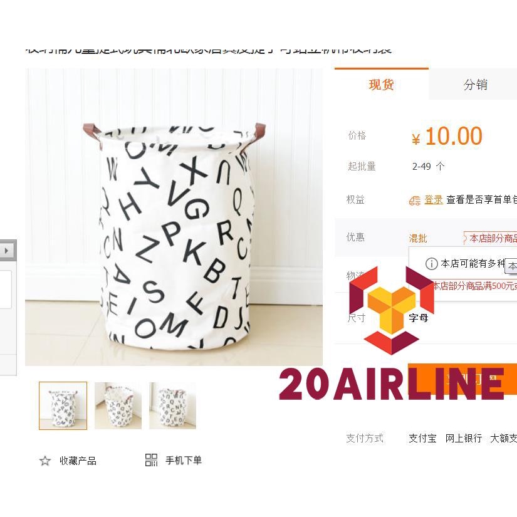This screenshot has height=517, width=517.
Task: Click the main laundry basket image
Action: coord(174,217)
